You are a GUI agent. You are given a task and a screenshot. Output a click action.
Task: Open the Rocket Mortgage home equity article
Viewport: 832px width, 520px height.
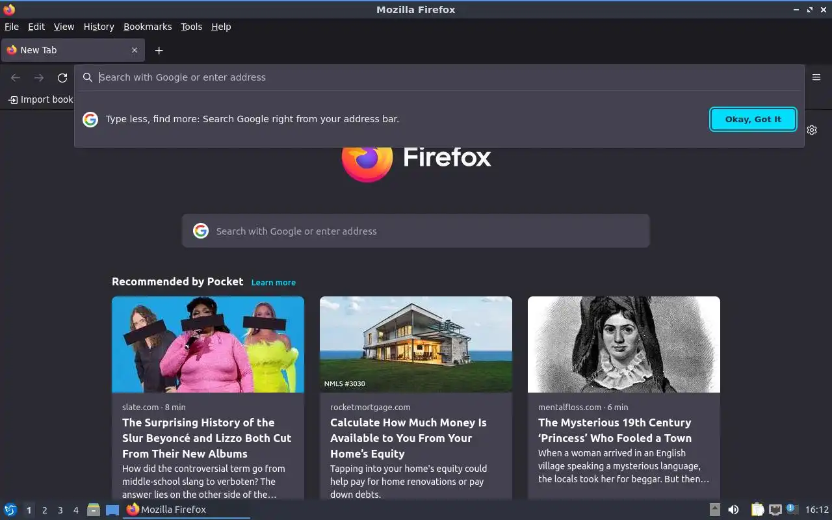[x=408, y=438]
